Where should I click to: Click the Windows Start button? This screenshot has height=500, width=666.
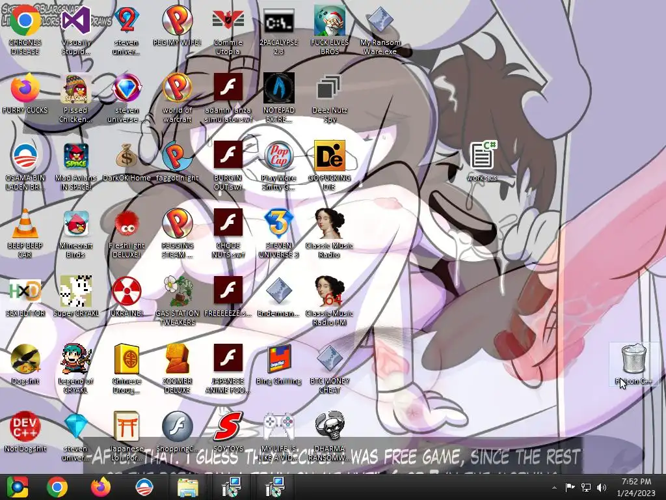18,487
